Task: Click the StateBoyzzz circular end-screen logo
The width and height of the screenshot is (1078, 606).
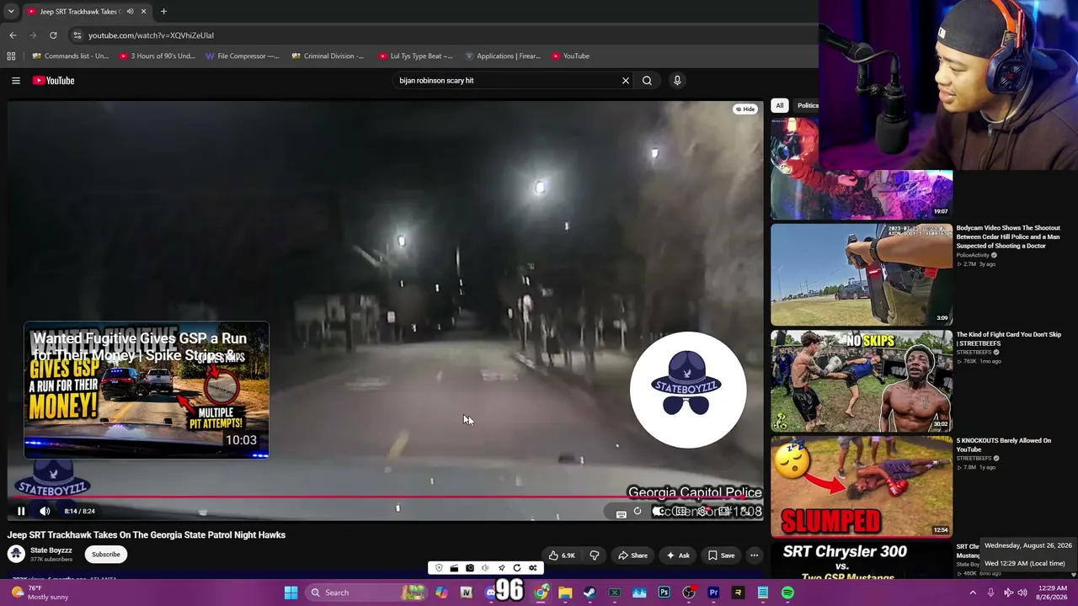Action: coord(688,390)
